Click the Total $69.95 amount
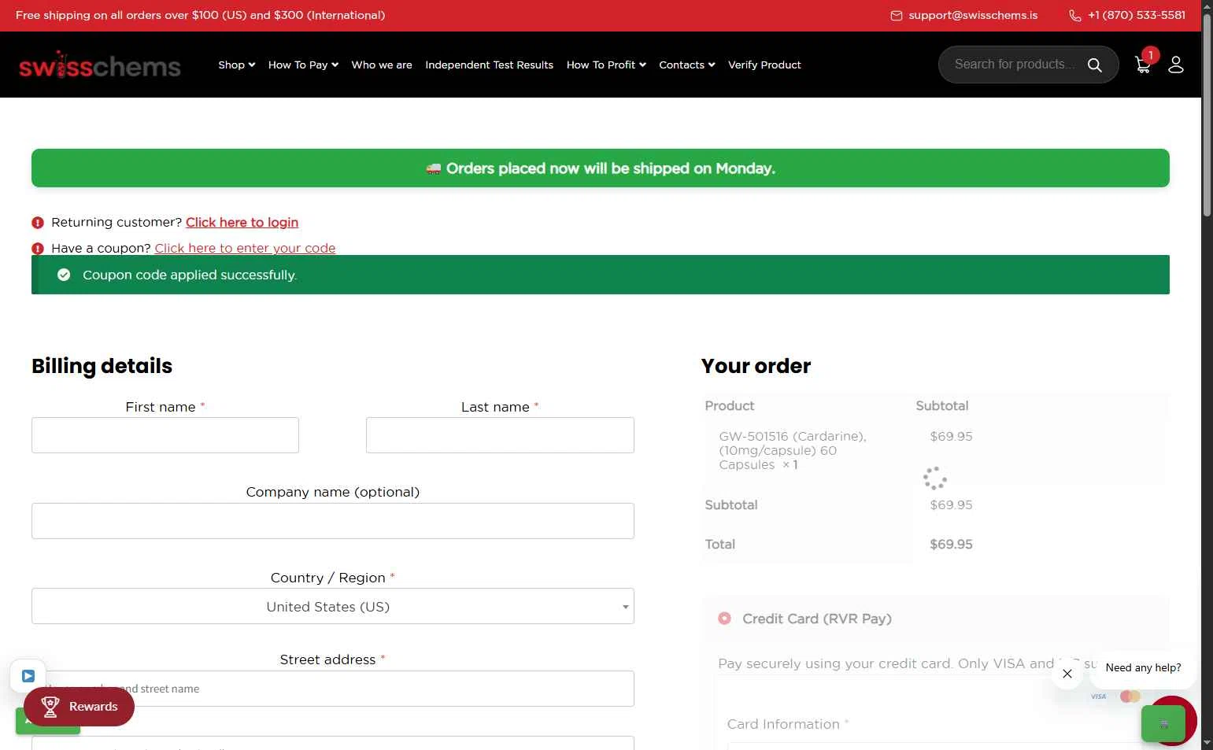The width and height of the screenshot is (1213, 750). pyautogui.click(x=951, y=545)
